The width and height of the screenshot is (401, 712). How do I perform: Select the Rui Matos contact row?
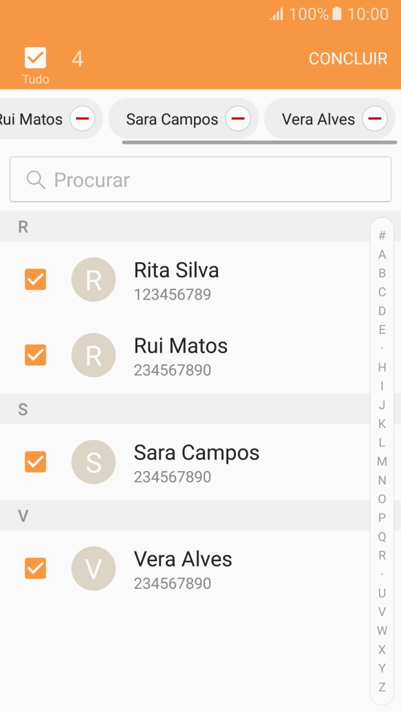point(193,355)
